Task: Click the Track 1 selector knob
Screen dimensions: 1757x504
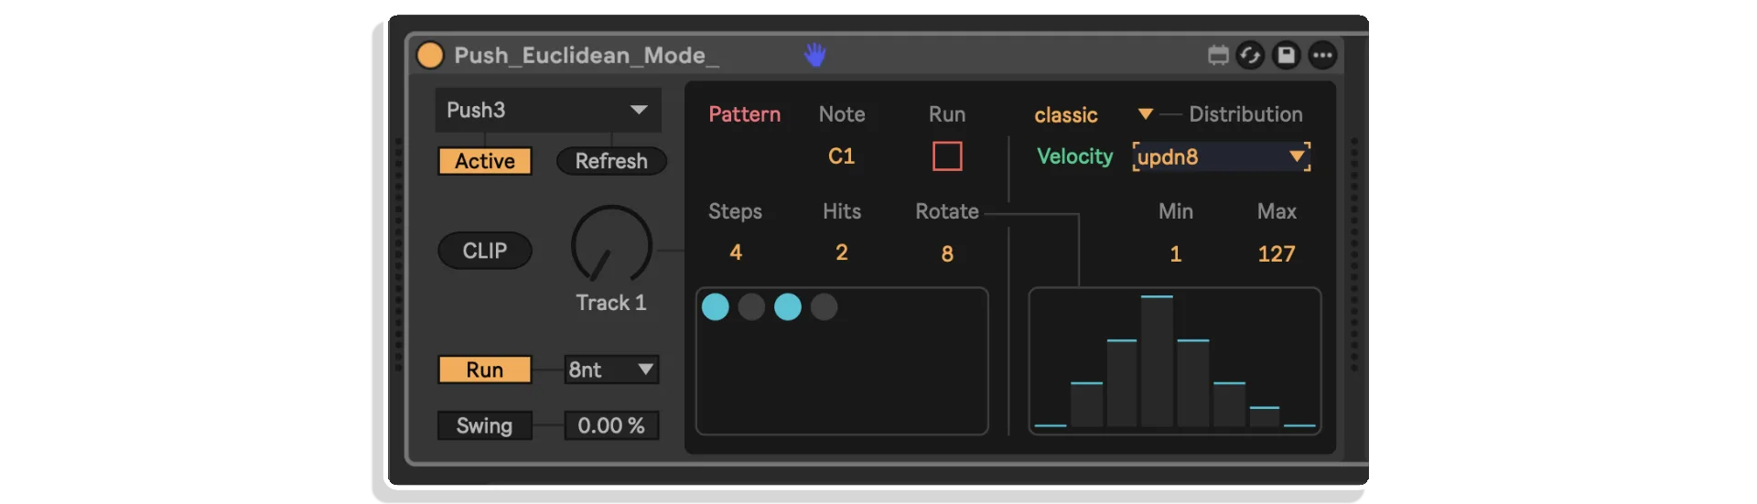Action: [611, 245]
